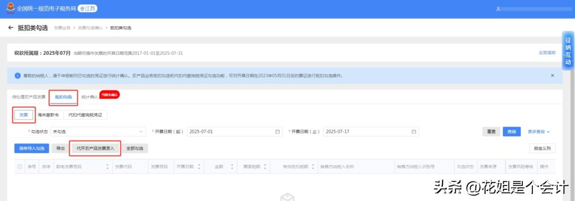
Task: Click the 发票代码 column header
Action: click(123, 166)
